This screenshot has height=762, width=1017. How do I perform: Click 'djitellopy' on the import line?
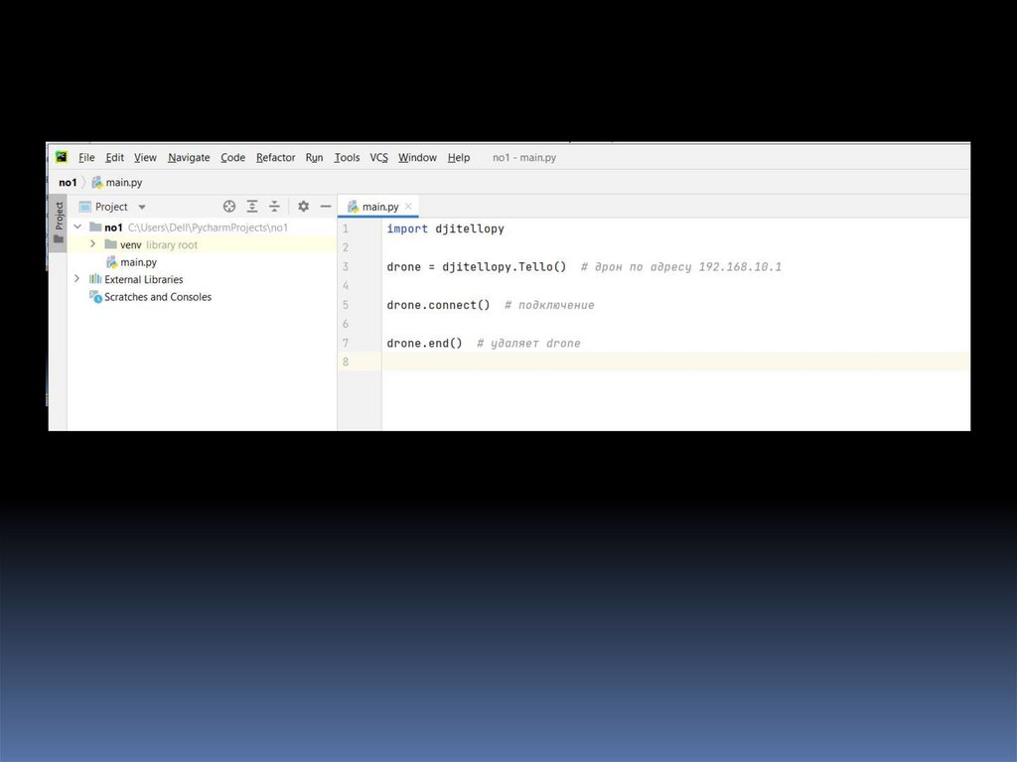(x=470, y=229)
